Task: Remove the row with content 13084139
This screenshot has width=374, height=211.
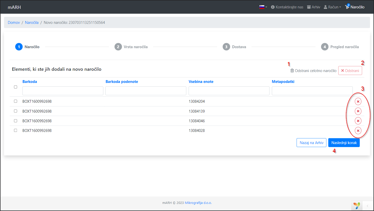Action: coord(358,111)
